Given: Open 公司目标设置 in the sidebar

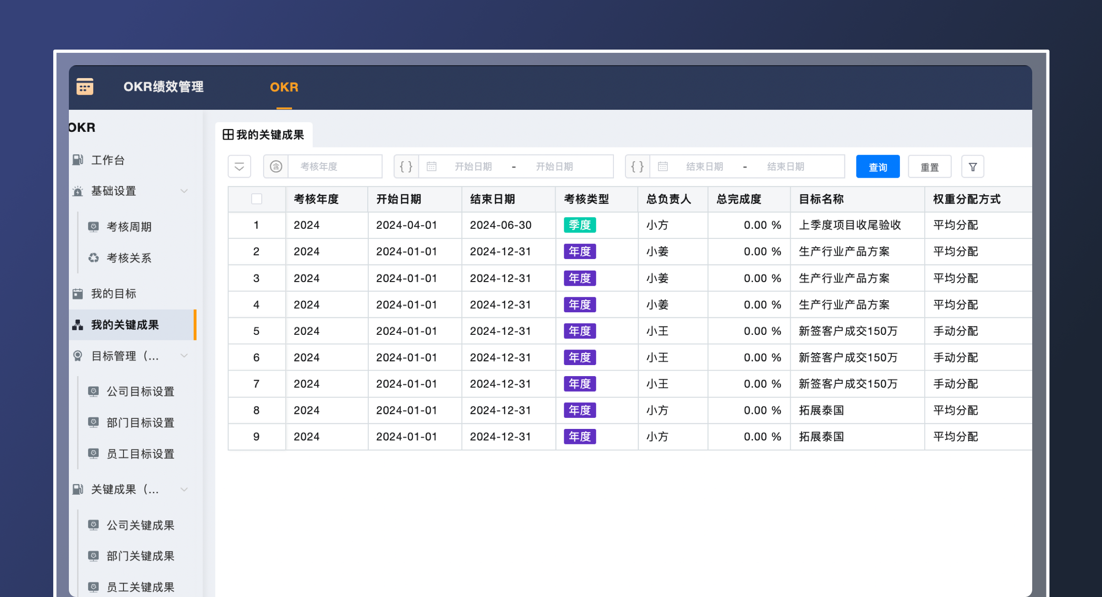Looking at the screenshot, I should tap(141, 391).
